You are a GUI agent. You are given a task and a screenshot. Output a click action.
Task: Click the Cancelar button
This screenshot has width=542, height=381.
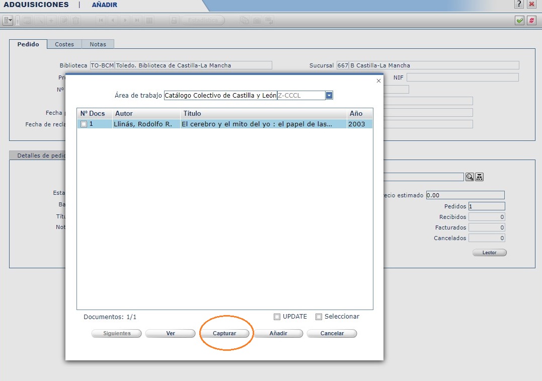coord(332,333)
